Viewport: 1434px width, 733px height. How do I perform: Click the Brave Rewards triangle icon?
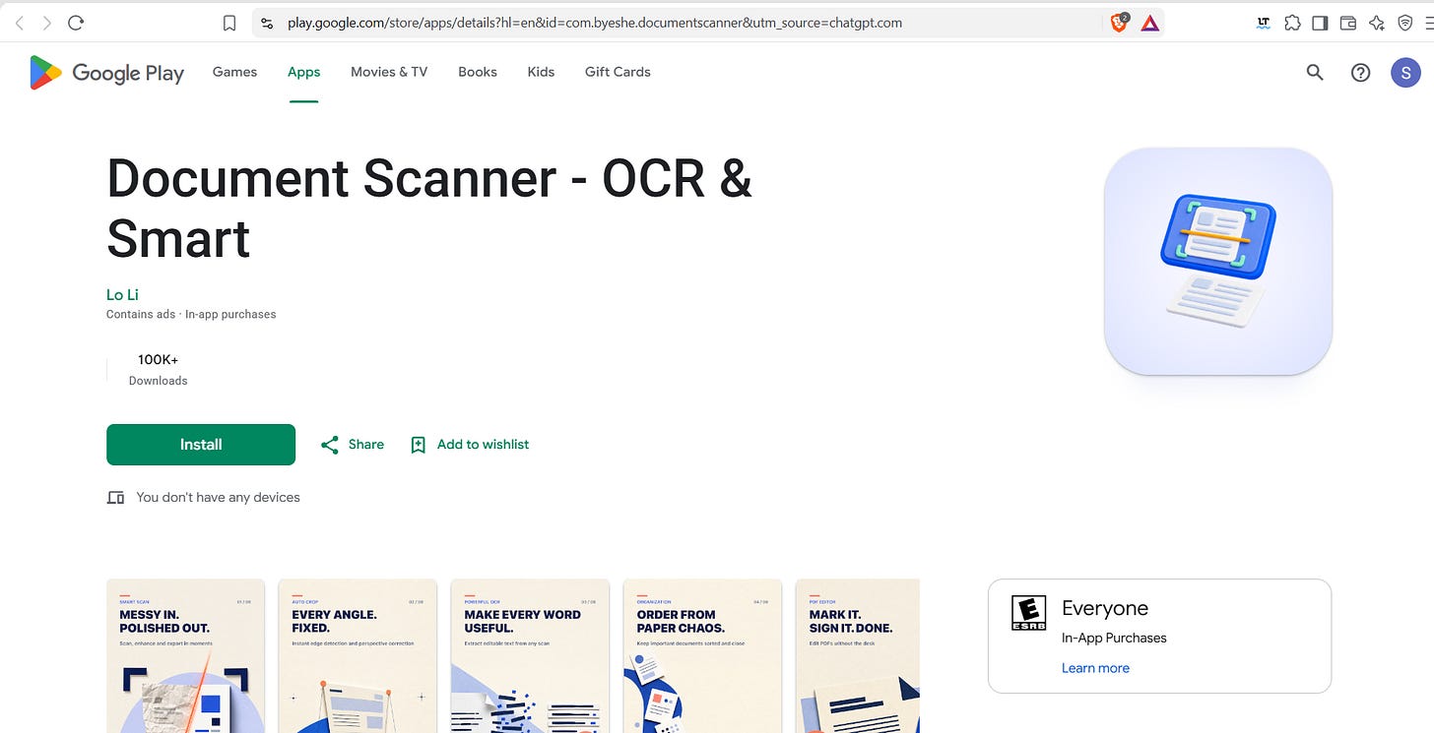coord(1149,23)
